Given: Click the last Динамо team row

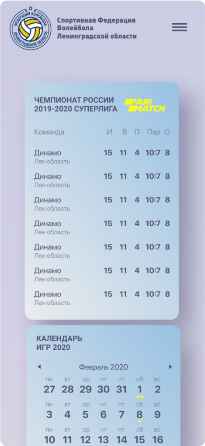Looking at the screenshot, I should [x=102, y=298].
